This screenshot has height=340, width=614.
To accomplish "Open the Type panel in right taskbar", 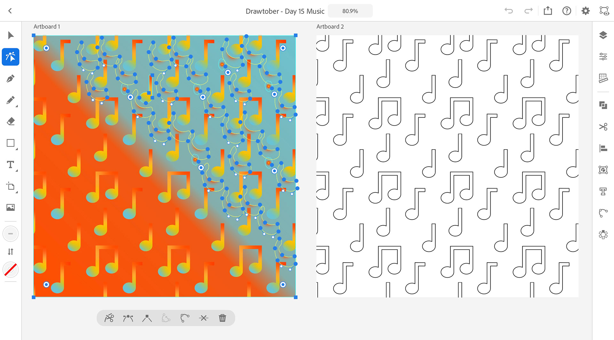I will click(x=603, y=191).
